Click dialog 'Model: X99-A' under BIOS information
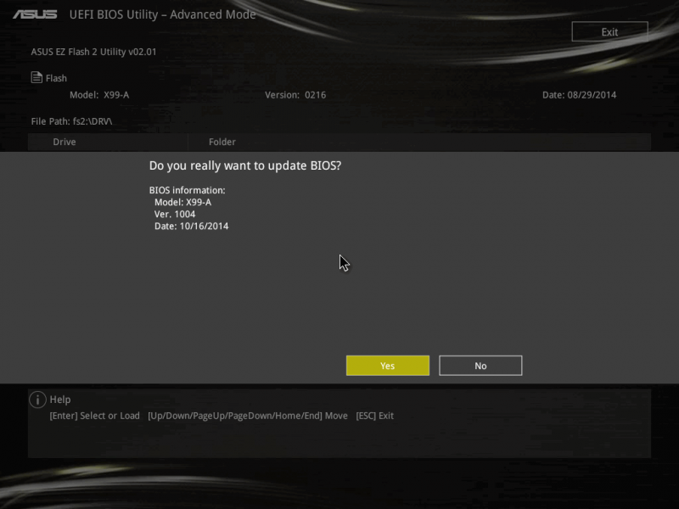 (x=182, y=202)
